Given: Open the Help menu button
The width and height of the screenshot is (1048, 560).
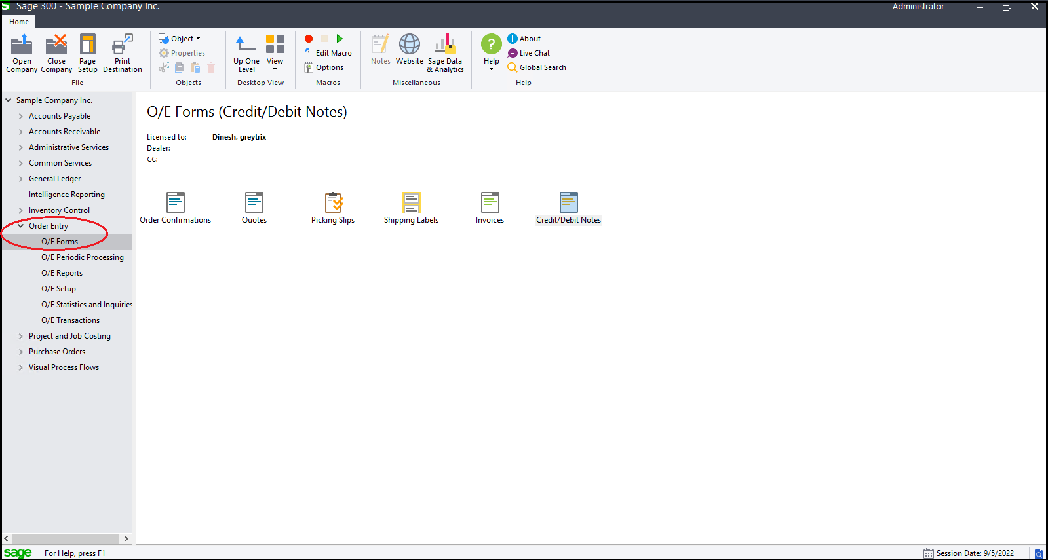Looking at the screenshot, I should coord(492,52).
